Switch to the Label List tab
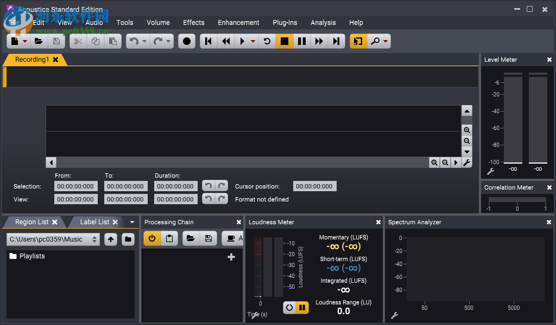 94,222
